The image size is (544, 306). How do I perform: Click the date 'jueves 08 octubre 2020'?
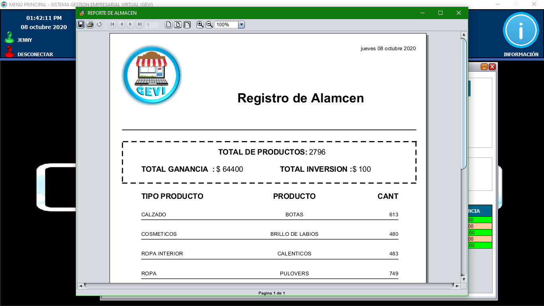[x=388, y=49]
